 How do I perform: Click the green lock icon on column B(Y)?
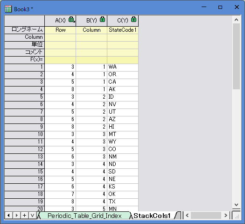coord(102,19)
